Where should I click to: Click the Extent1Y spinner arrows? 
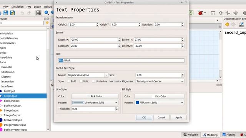pyautogui.click(x=183, y=39)
